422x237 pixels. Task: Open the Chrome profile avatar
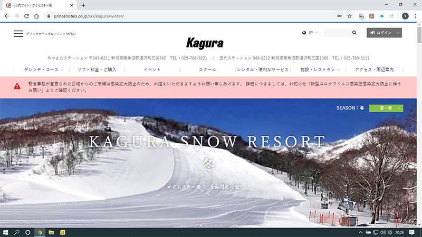coord(405,16)
